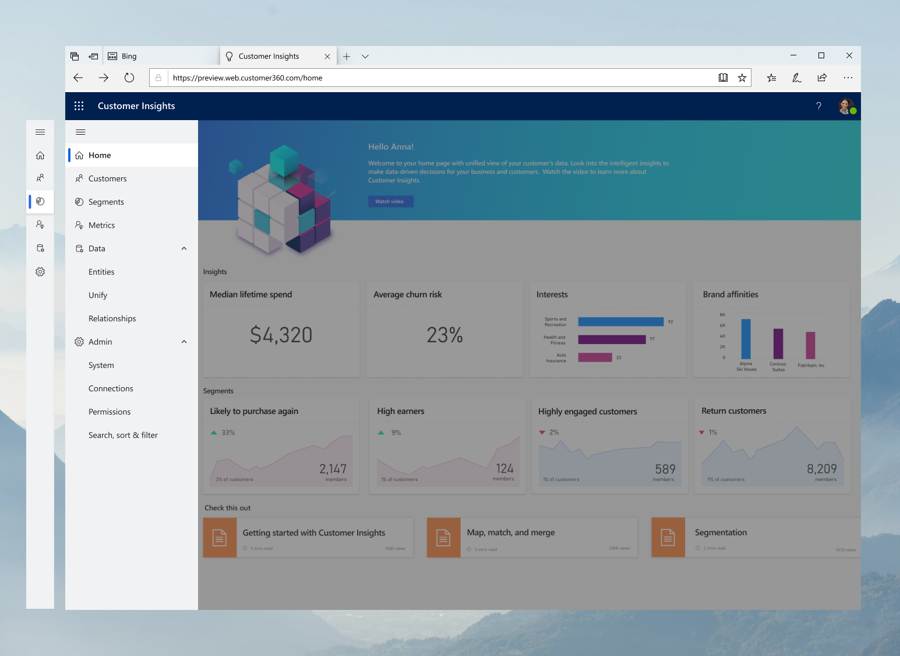Open Unify under Data
Image resolution: width=900 pixels, height=656 pixels.
pyautogui.click(x=132, y=295)
